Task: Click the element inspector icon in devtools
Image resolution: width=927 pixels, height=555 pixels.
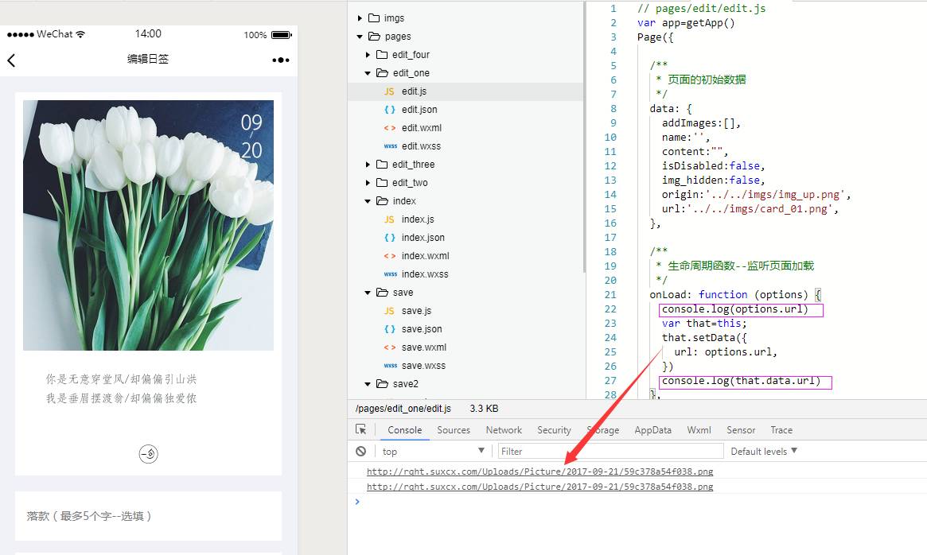Action: 361,429
